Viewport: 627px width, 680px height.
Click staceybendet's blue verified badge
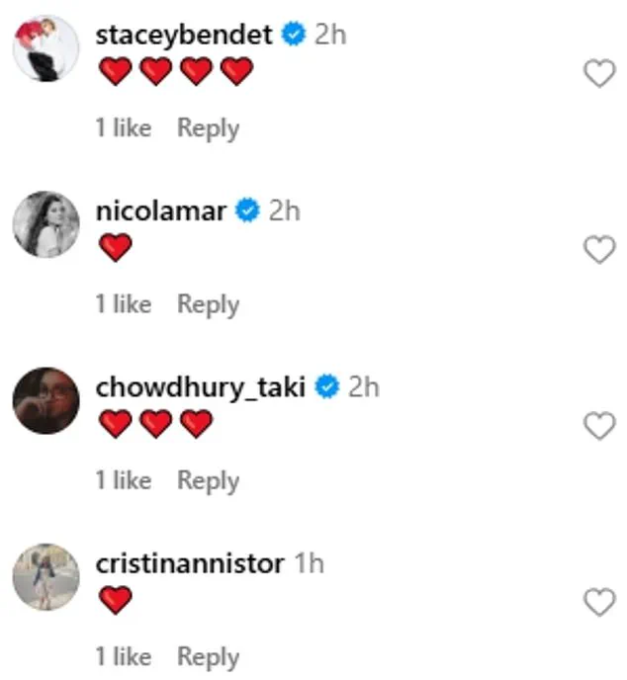click(293, 36)
